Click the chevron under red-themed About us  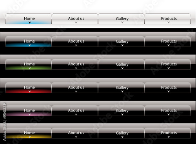[x=76, y=92]
